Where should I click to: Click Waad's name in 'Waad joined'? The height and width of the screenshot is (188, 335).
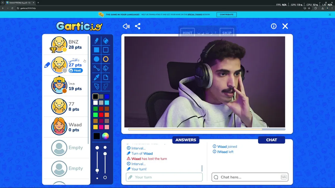coord(222,146)
